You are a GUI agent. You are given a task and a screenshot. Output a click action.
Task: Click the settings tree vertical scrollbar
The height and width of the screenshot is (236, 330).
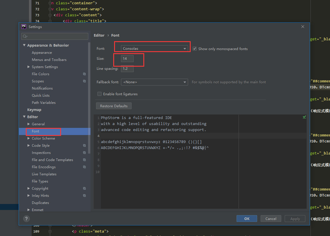pyautogui.click(x=89, y=98)
